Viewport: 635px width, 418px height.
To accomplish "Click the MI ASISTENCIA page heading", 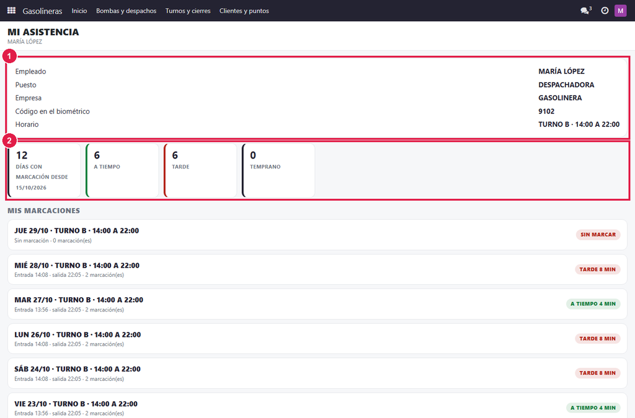I will (x=43, y=32).
